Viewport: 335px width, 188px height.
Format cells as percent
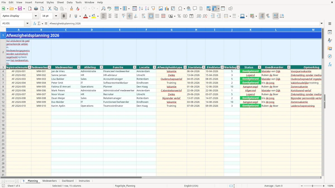[179, 16]
